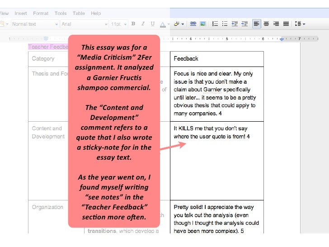Open the line spacing menu

pyautogui.click(x=300, y=24)
